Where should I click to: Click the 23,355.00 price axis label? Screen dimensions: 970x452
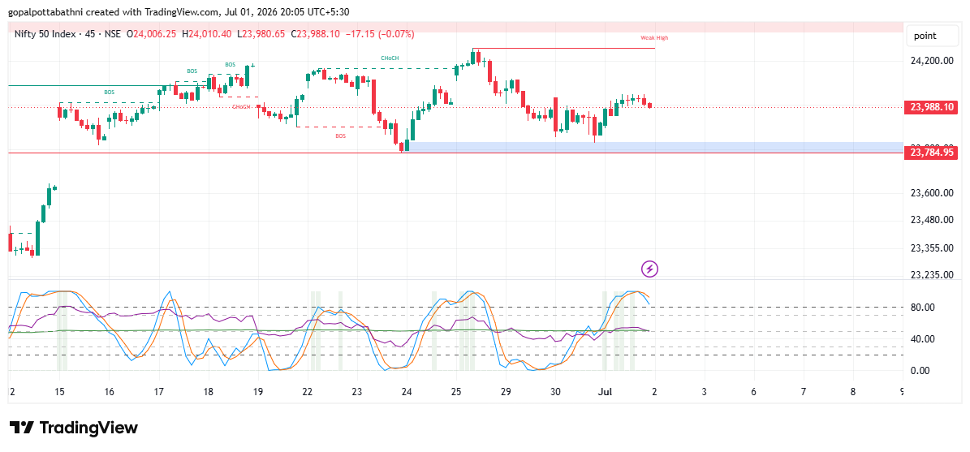tap(933, 248)
